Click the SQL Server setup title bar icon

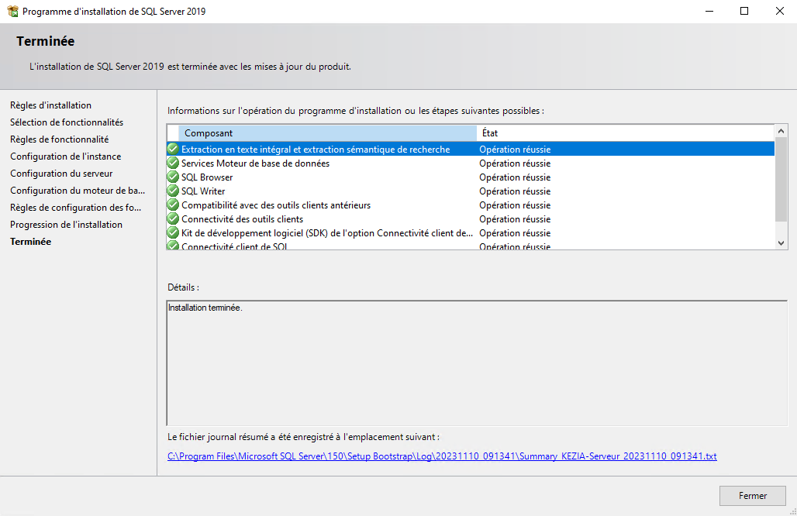(x=12, y=12)
